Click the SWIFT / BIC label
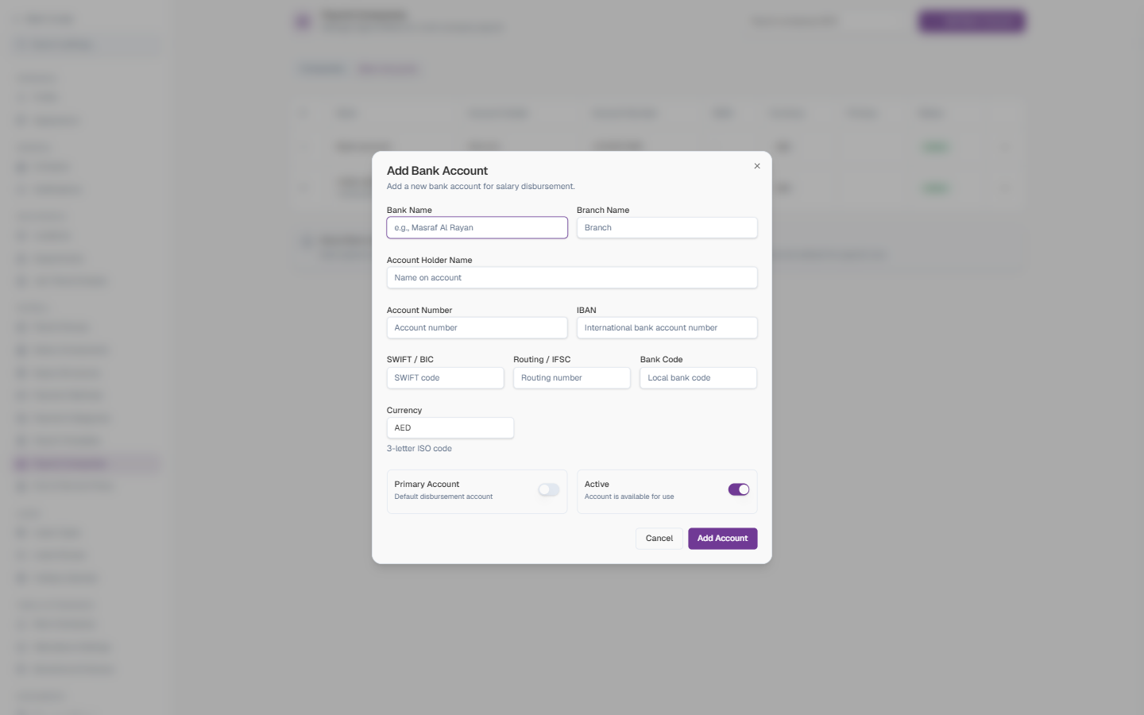1144x715 pixels. click(x=410, y=360)
